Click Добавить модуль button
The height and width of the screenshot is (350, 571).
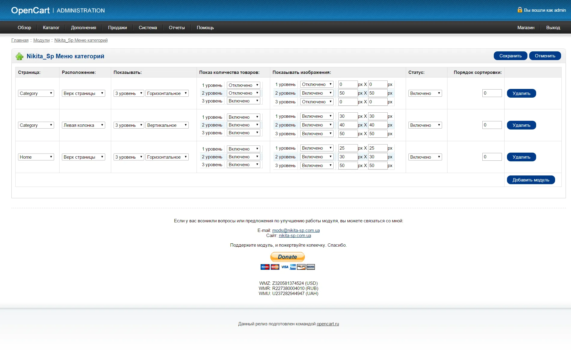[531, 180]
